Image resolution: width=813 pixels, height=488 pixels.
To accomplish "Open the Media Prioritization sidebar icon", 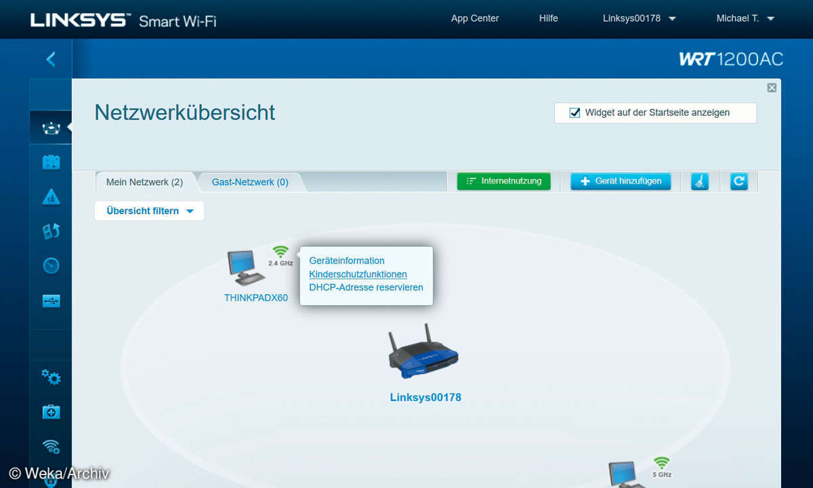I will [51, 230].
